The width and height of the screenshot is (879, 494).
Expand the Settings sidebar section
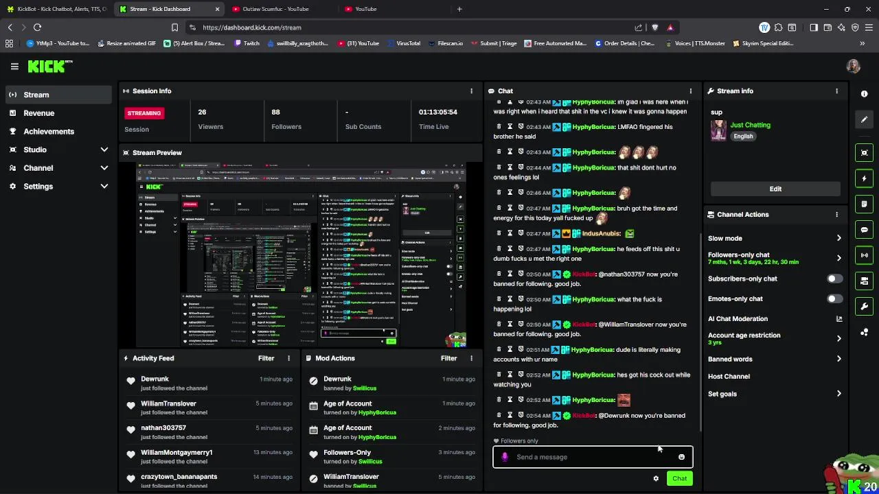104,186
